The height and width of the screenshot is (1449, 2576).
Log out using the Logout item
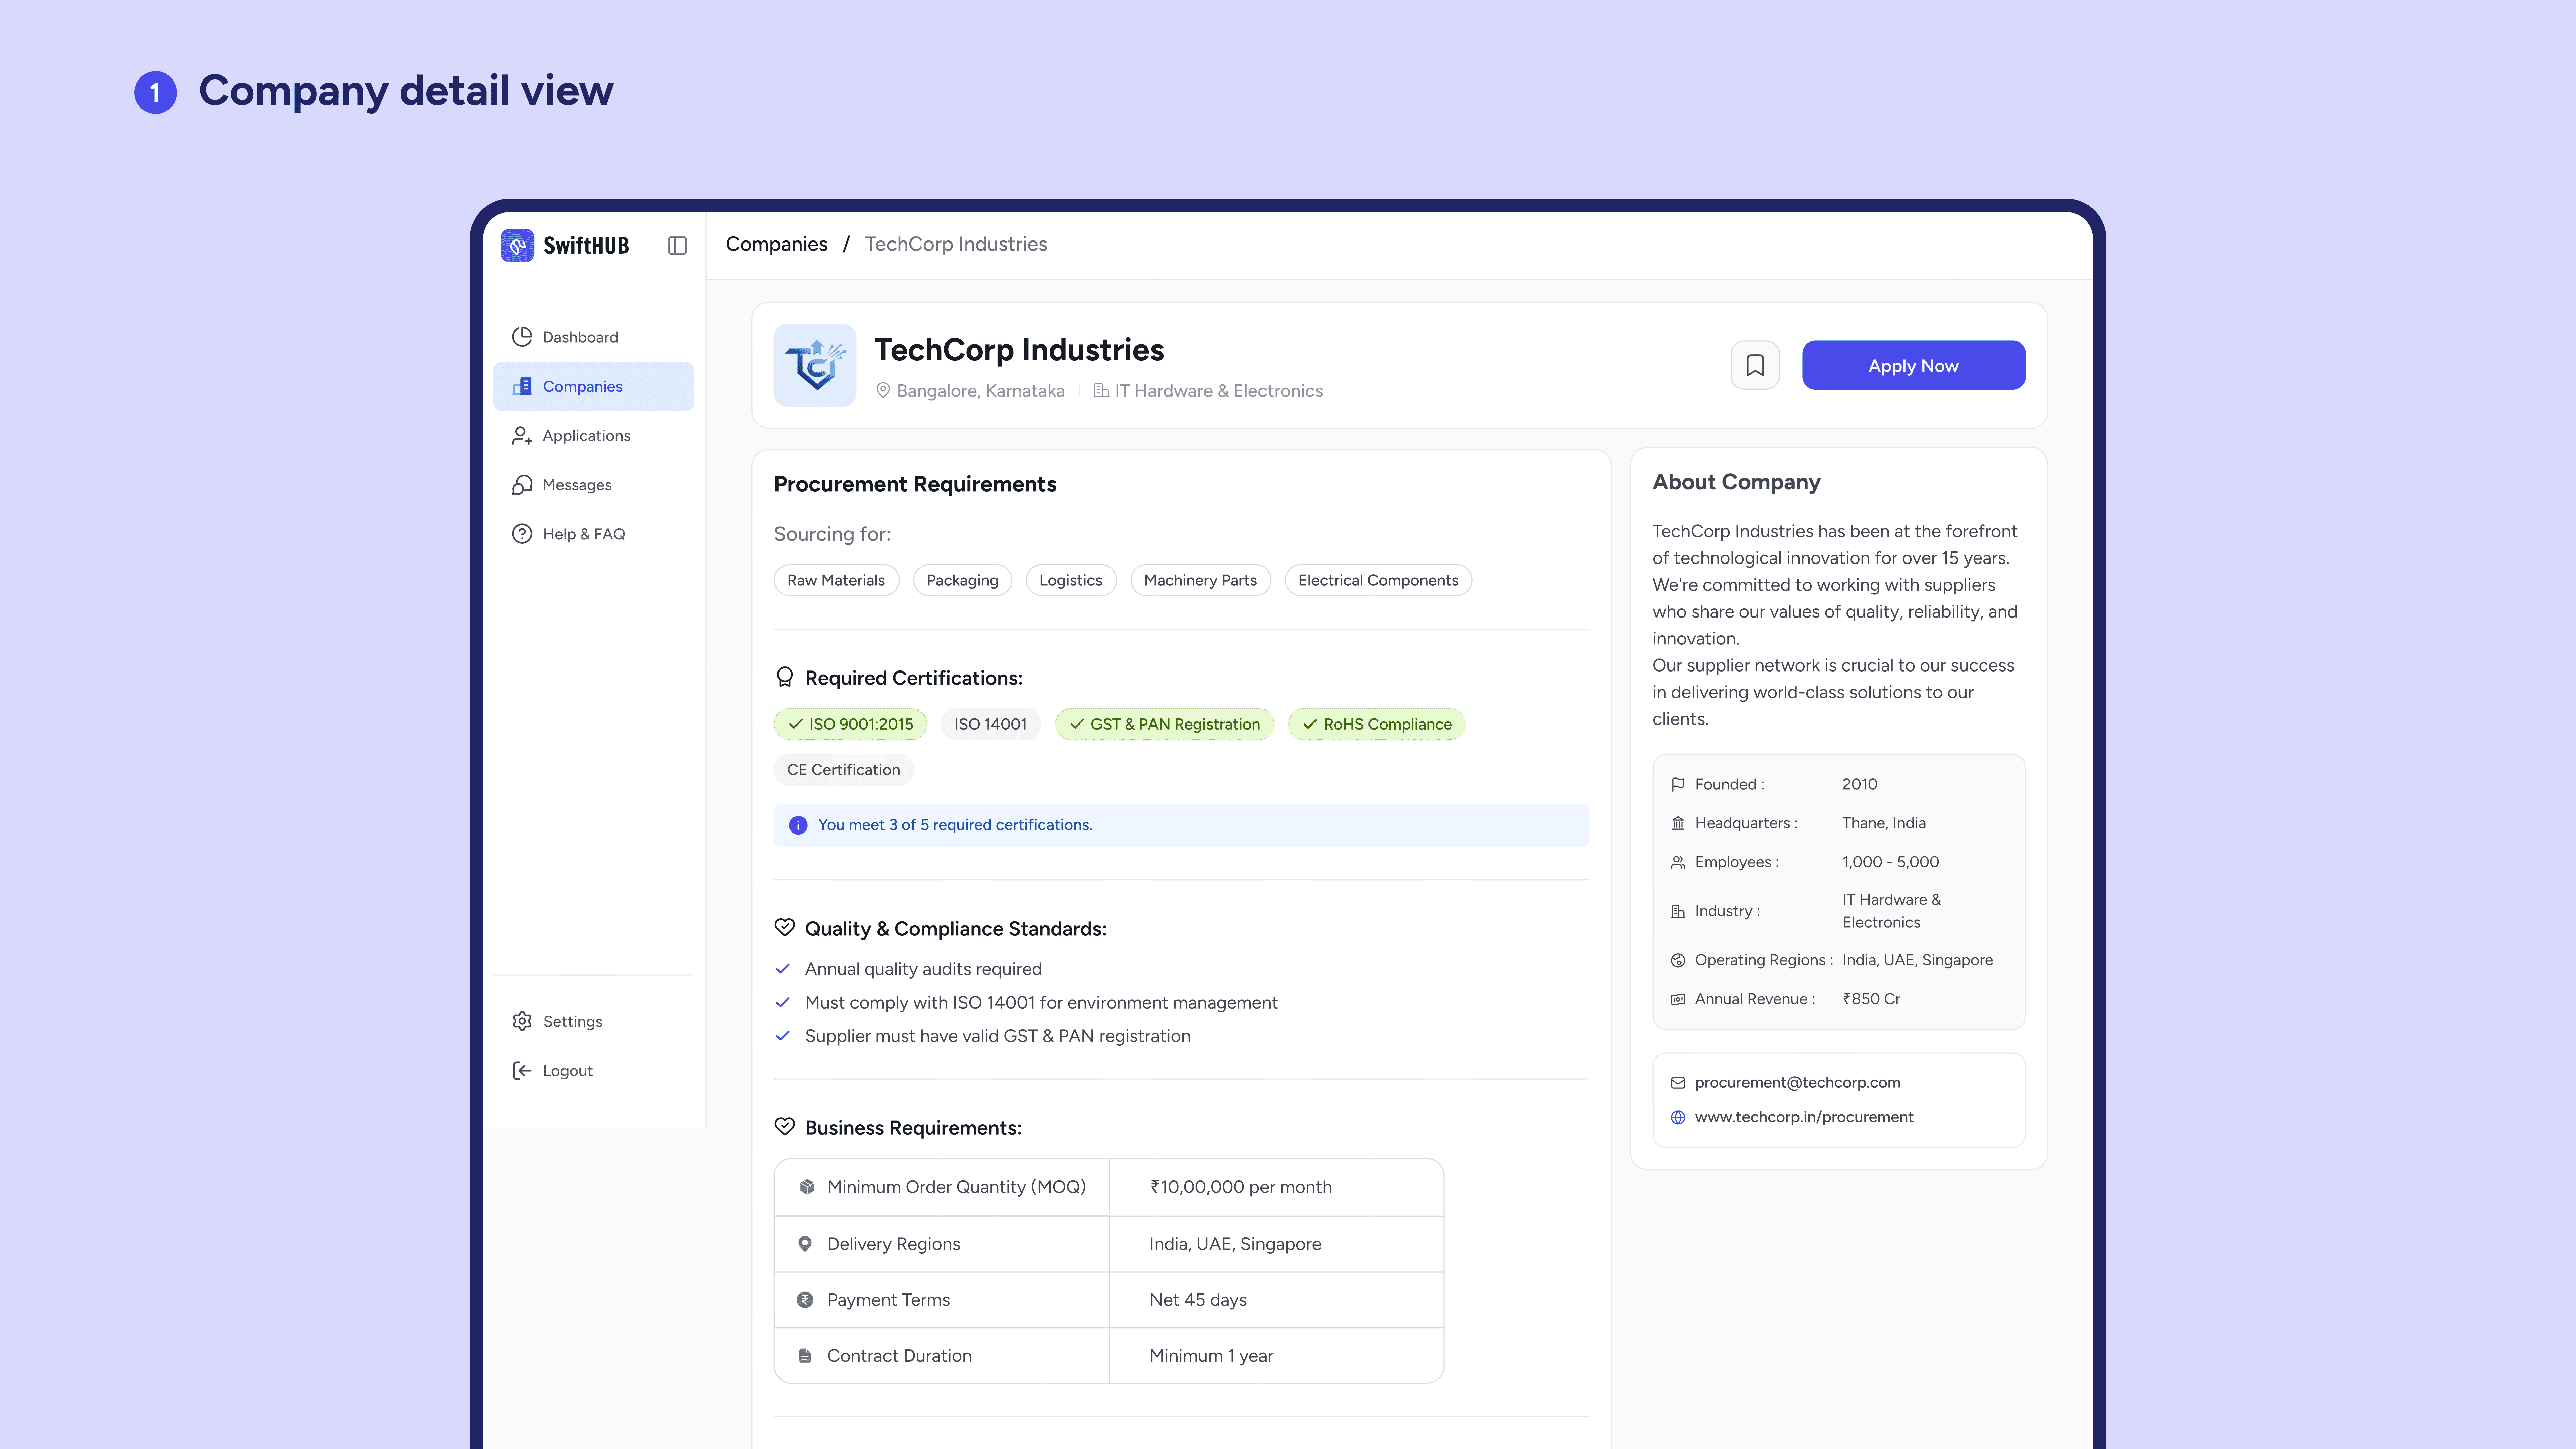click(x=567, y=1070)
